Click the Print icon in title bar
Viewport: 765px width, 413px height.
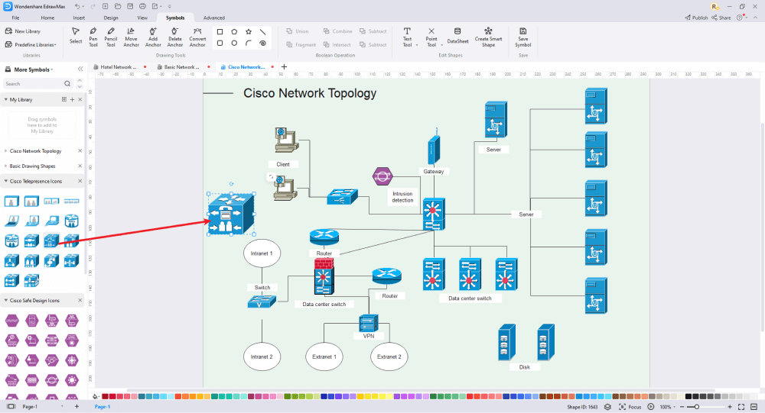click(x=142, y=6)
